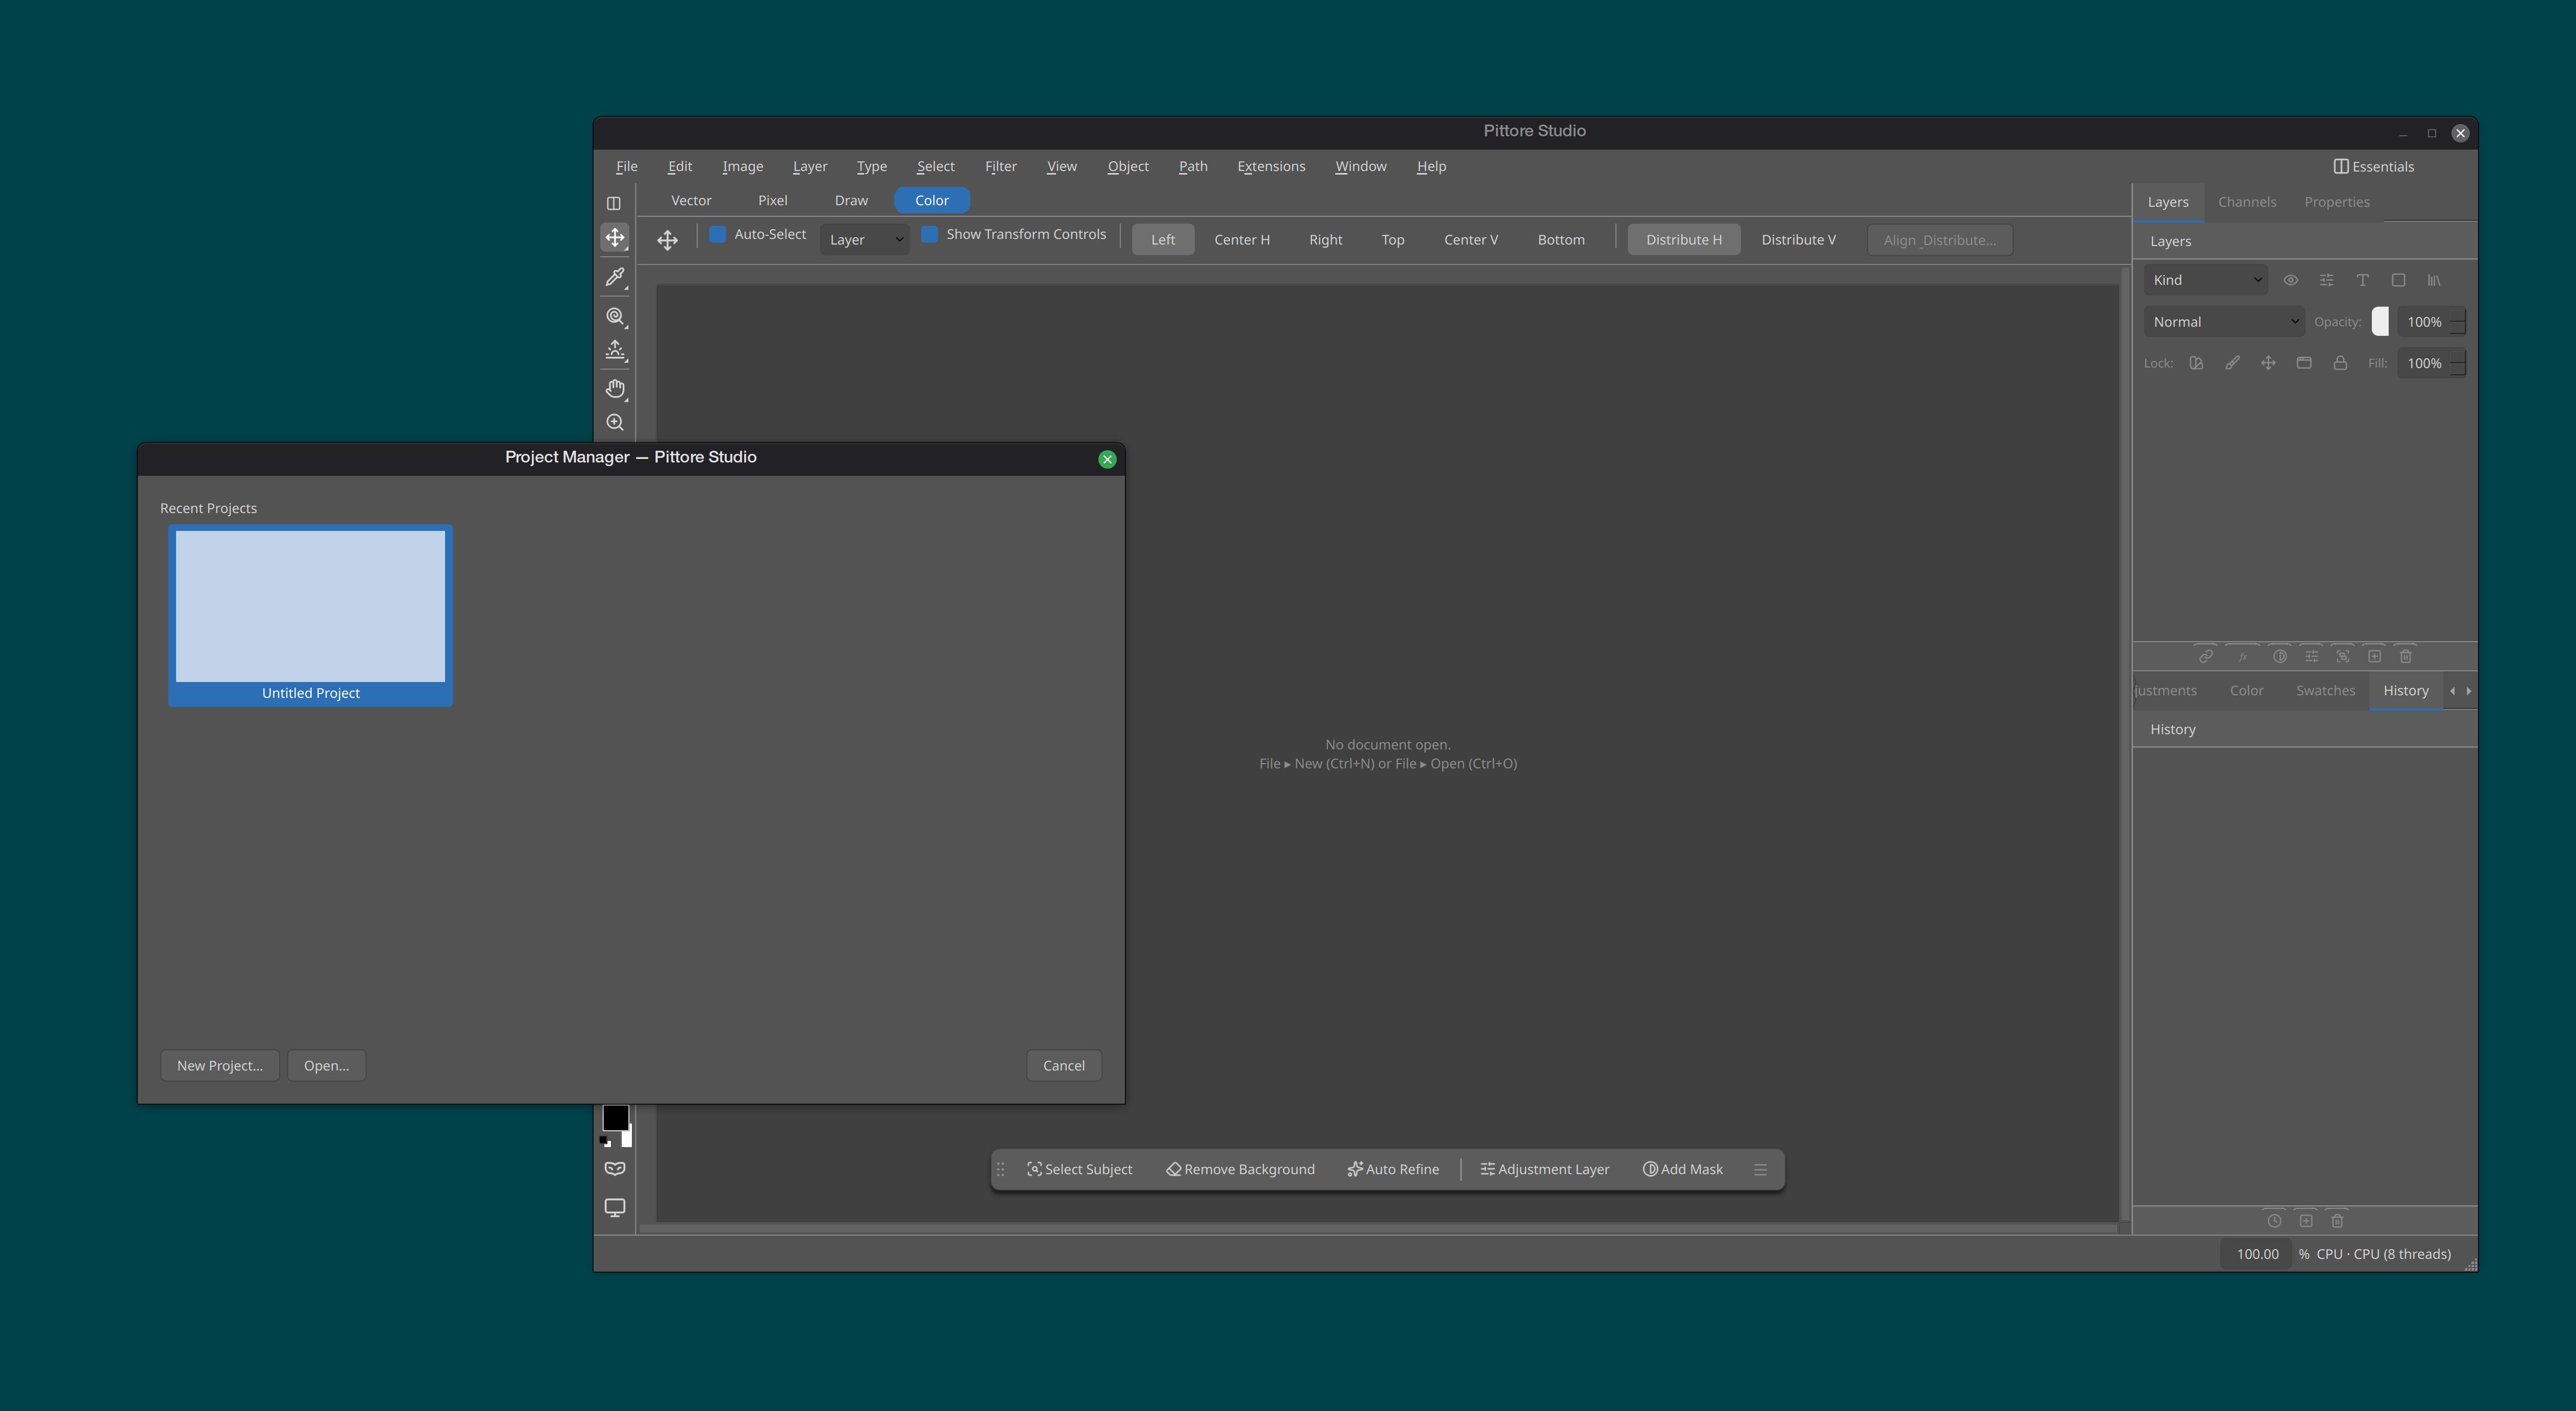2576x1411 pixels.
Task: Click the Opacity value stepper arrows
Action: (x=2457, y=322)
